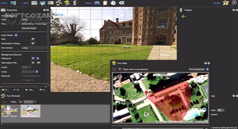The width and height of the screenshot is (238, 129).
Task: Switch map to Satellite view
Action: (164, 75)
